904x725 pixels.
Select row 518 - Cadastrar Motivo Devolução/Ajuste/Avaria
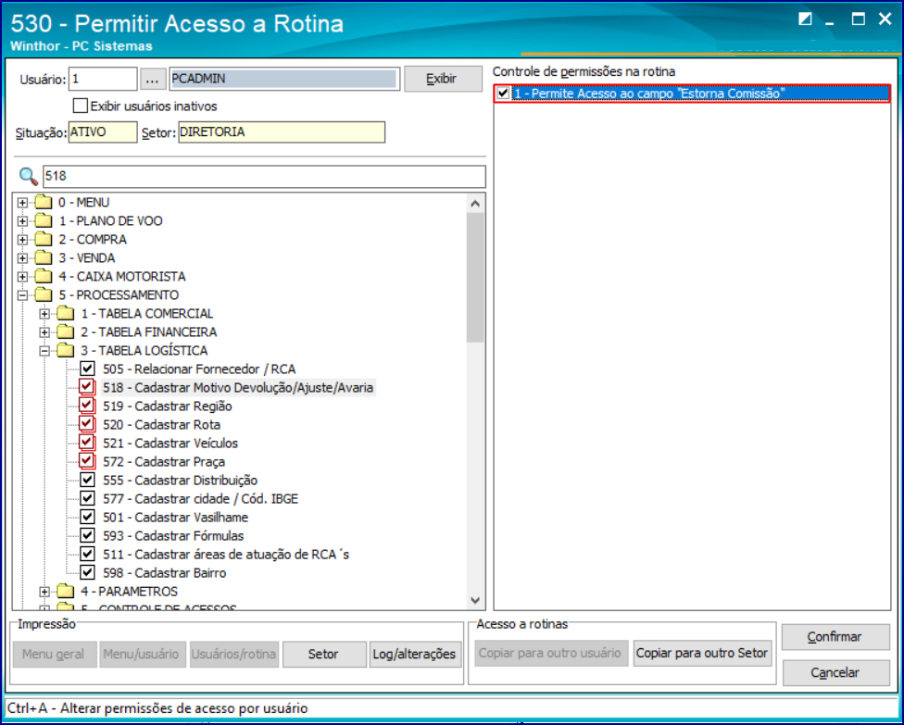click(x=238, y=387)
